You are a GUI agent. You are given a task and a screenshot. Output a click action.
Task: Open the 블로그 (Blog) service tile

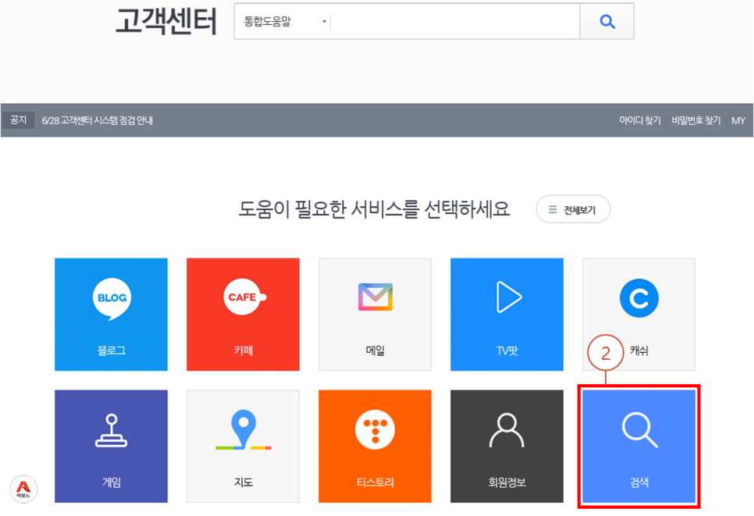click(111, 315)
